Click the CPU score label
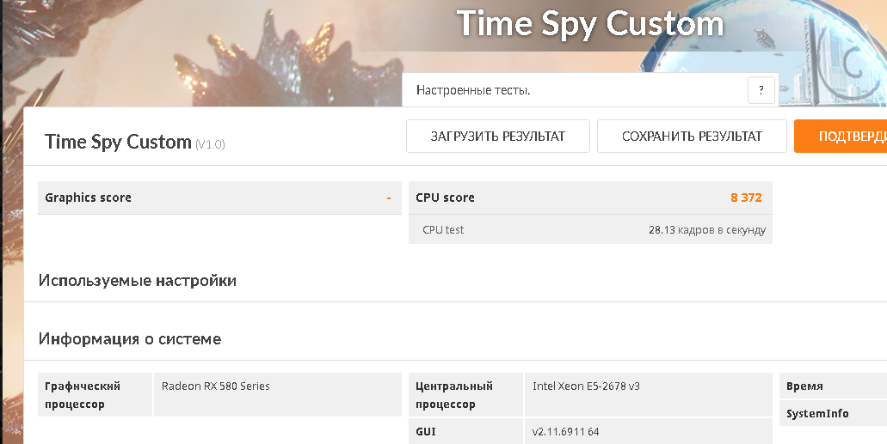Image resolution: width=887 pixels, height=444 pixels. pyautogui.click(x=445, y=198)
